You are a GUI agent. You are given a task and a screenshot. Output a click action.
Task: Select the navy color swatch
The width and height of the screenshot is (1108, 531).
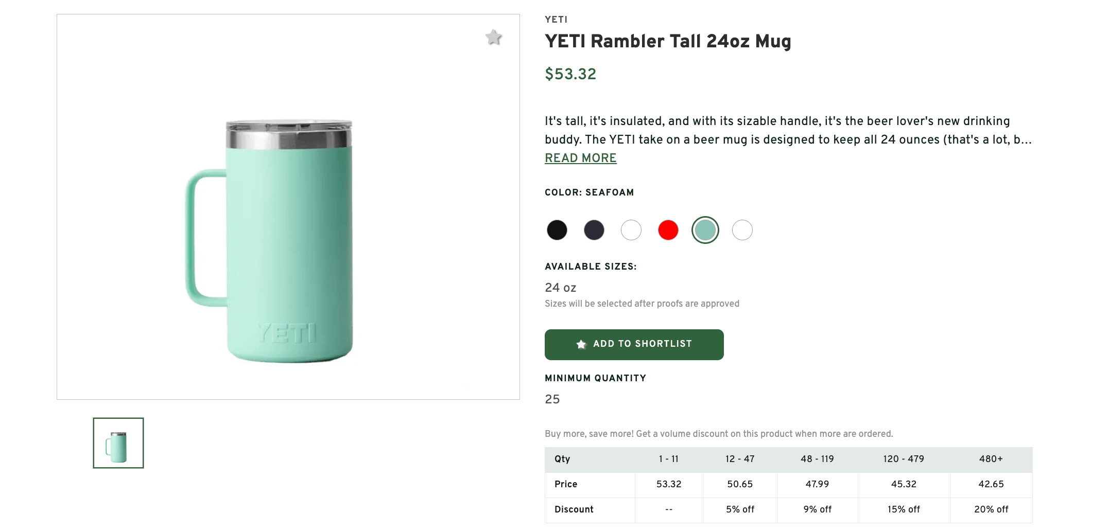pos(594,230)
